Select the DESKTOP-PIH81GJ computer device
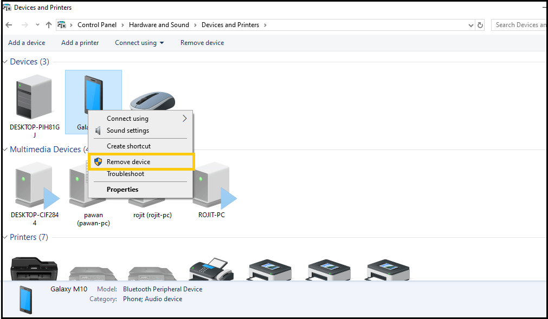 (34, 97)
